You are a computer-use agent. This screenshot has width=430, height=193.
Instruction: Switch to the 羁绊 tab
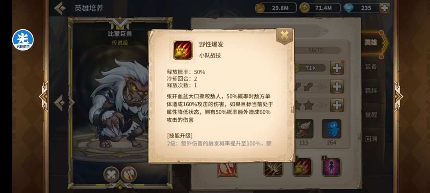pos(371,91)
